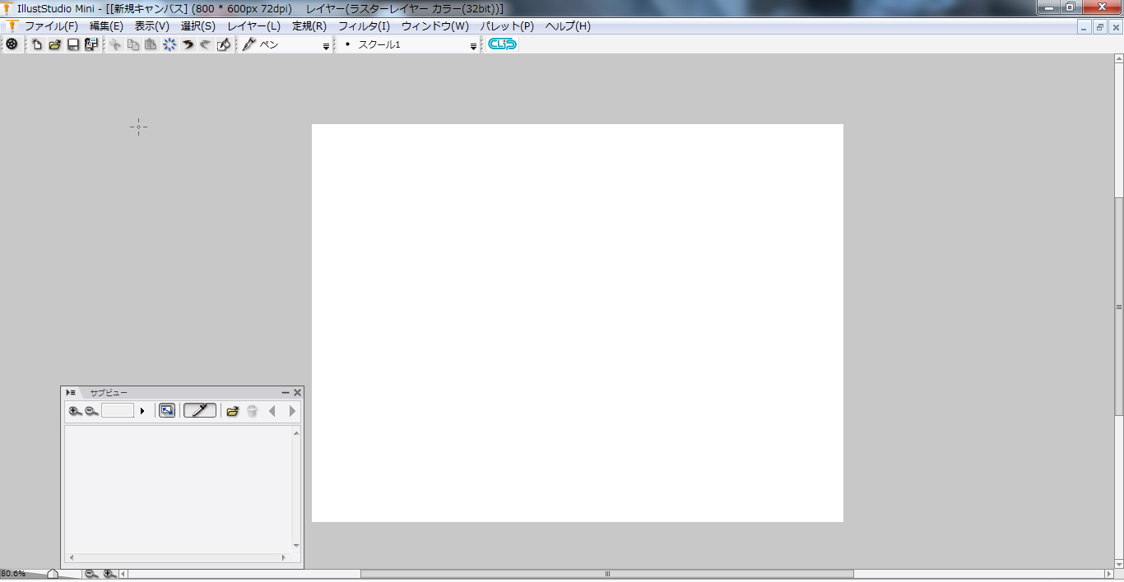1124x582 pixels.
Task: Toggle eyedropper mode in Sub View panel
Action: [200, 411]
